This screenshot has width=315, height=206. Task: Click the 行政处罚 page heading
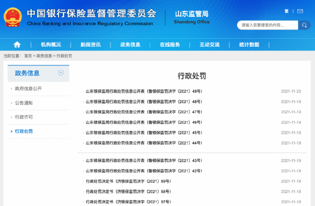(x=192, y=76)
